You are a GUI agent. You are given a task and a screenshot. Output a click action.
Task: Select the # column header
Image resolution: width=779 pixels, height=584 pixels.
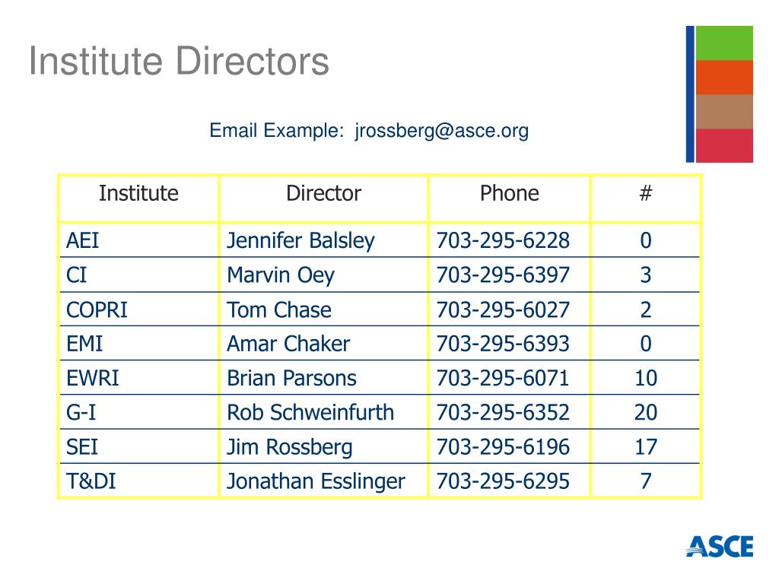pyautogui.click(x=645, y=193)
